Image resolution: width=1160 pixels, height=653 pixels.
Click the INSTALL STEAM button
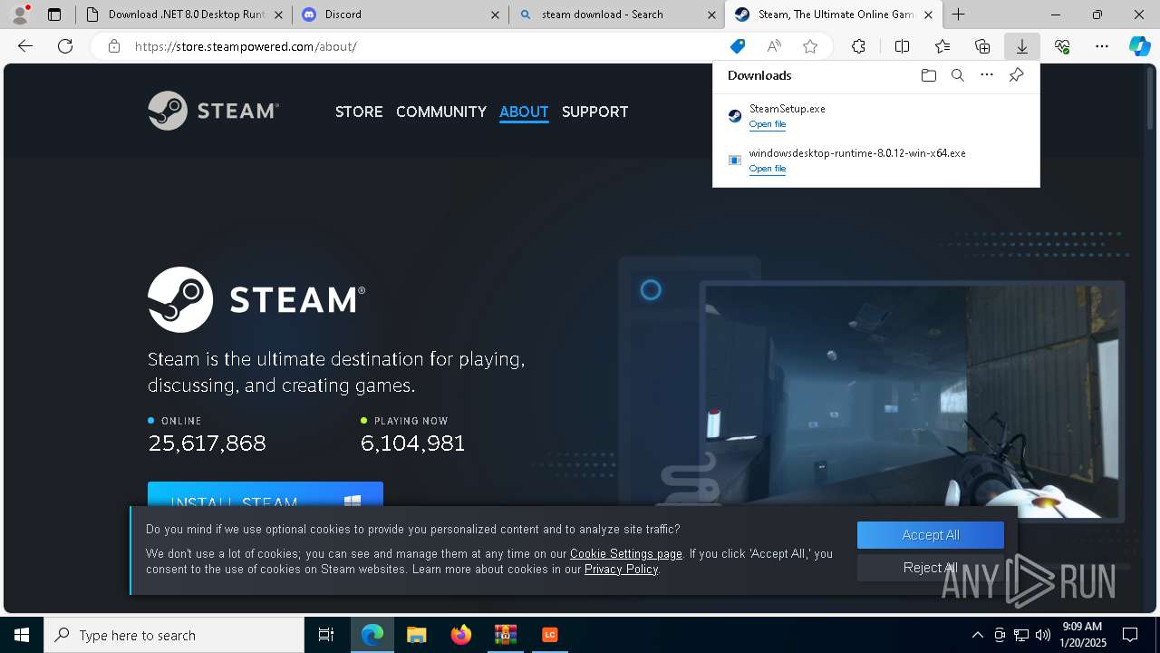click(x=266, y=494)
